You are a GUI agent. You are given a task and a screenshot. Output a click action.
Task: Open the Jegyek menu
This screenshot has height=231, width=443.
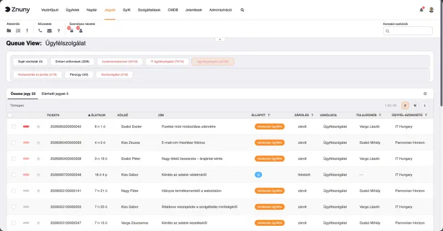[110, 10]
